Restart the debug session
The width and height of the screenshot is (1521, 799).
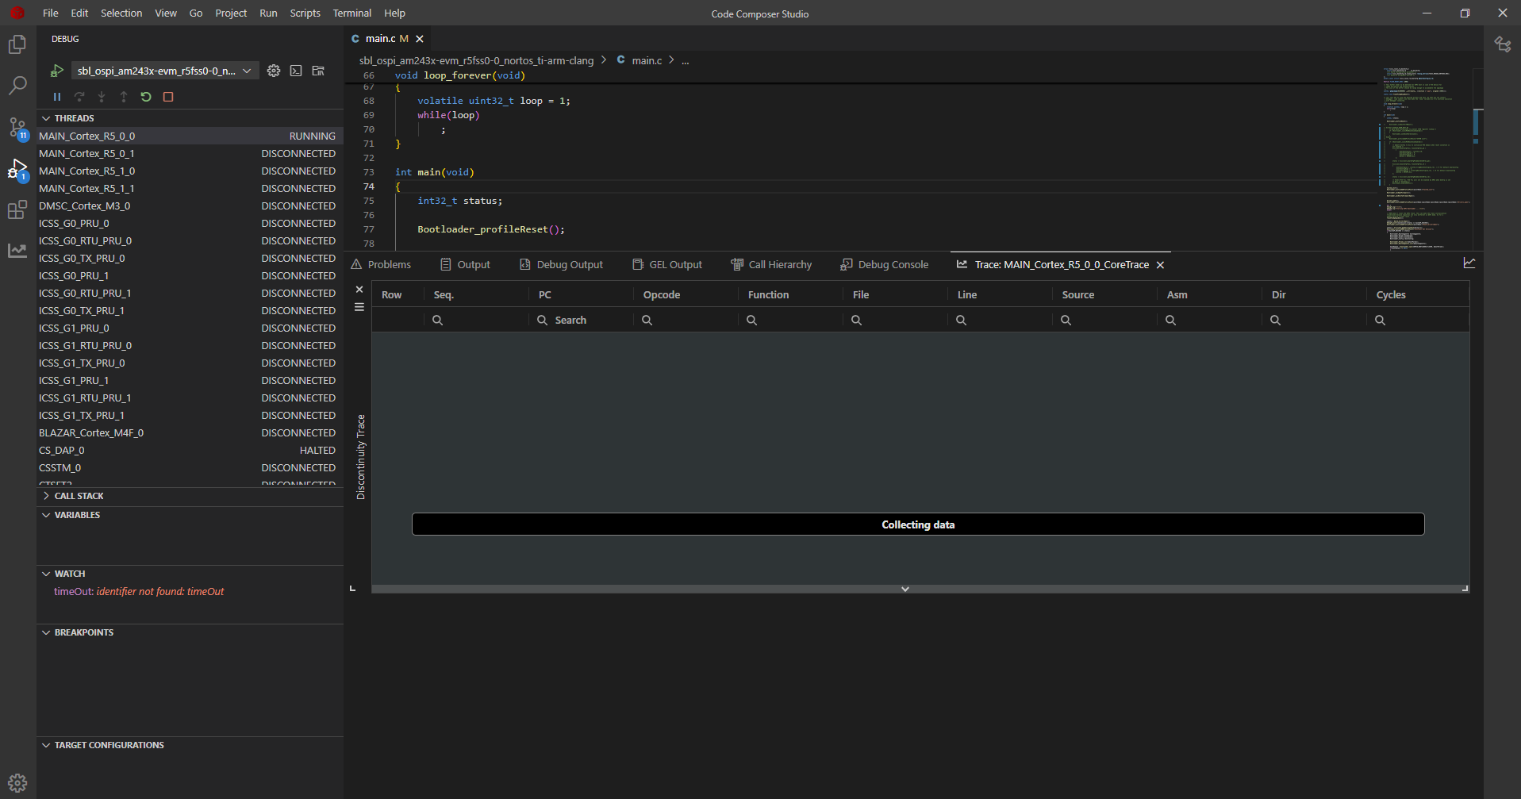[146, 97]
